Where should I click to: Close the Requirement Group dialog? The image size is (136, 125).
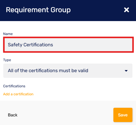(126, 10)
